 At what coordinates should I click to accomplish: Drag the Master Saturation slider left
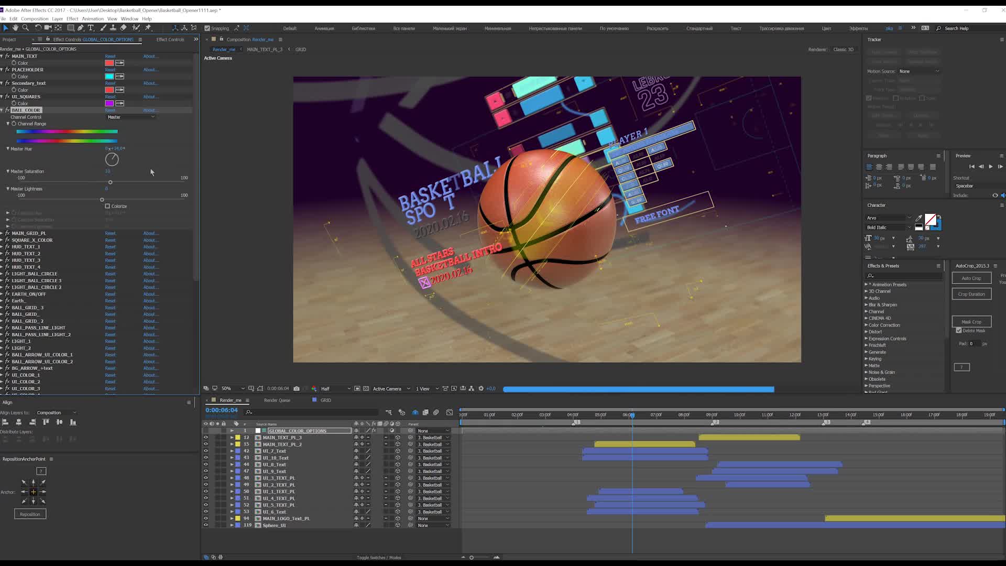click(x=111, y=182)
